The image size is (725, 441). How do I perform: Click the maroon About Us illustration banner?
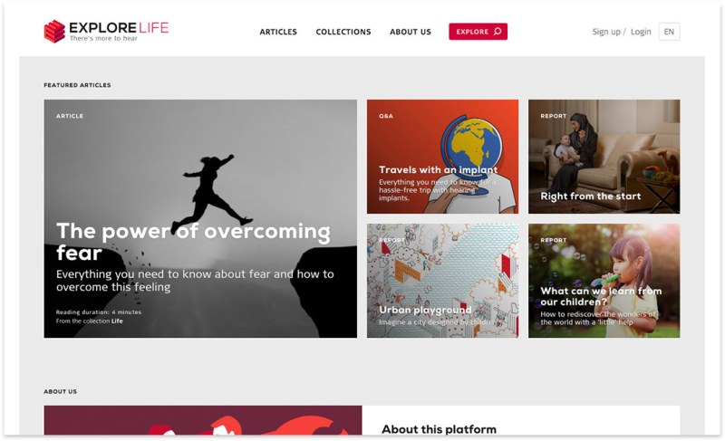[203, 420]
